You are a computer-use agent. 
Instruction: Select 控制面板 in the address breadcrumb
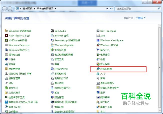coord(28,8)
